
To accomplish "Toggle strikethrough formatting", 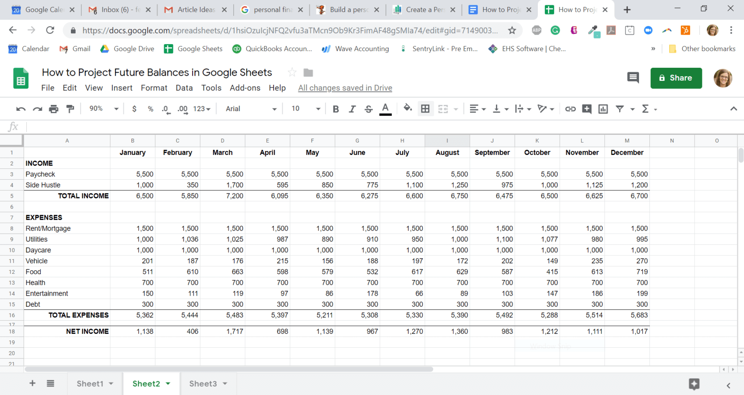I will [x=368, y=109].
